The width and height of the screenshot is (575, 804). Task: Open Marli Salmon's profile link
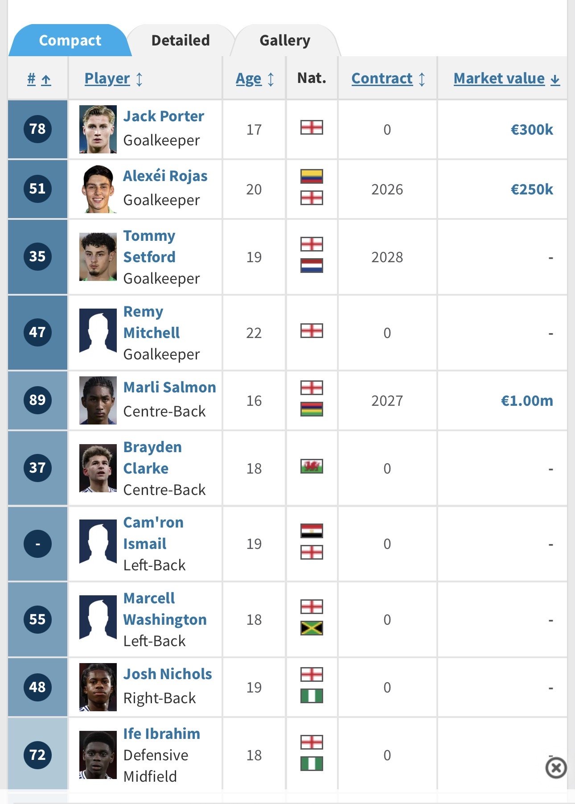[169, 388]
